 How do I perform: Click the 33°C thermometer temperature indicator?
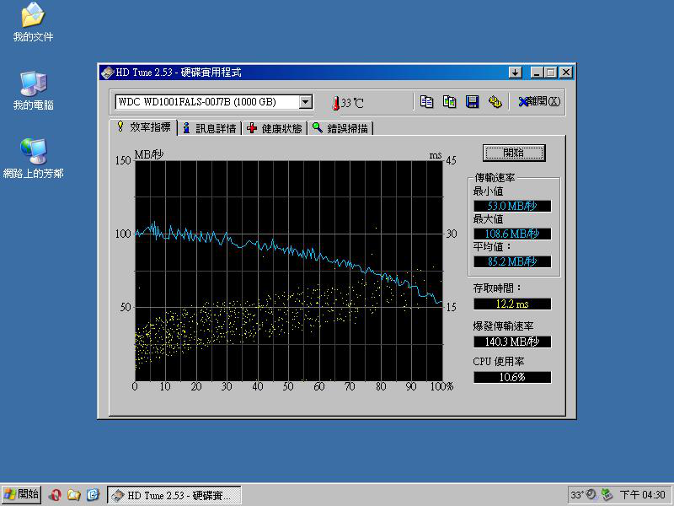[x=348, y=103]
